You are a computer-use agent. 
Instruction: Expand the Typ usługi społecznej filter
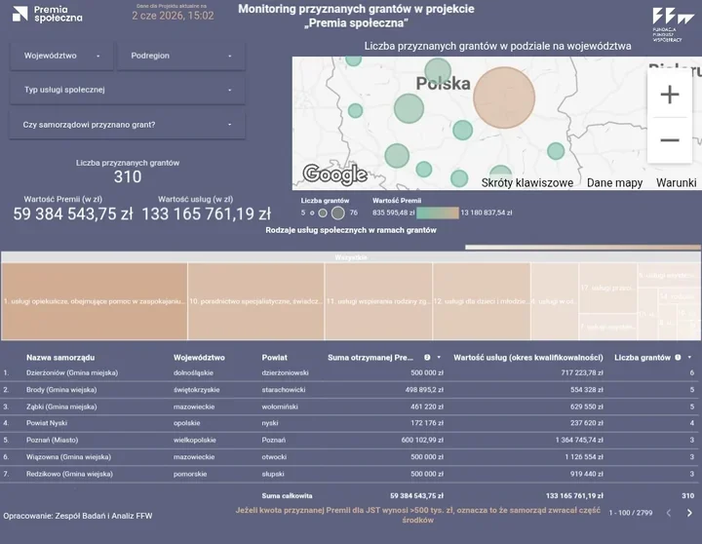[127, 90]
